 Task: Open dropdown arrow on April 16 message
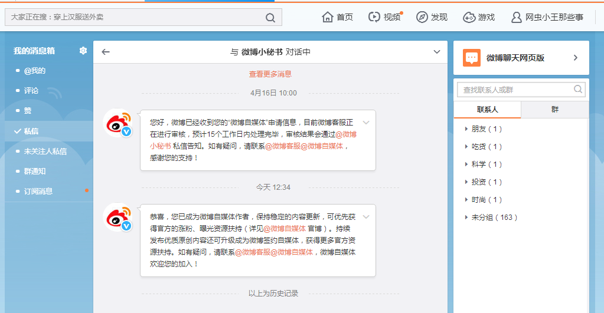coord(366,123)
